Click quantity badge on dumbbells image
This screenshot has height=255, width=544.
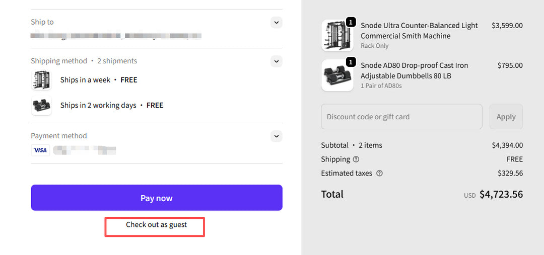[351, 62]
